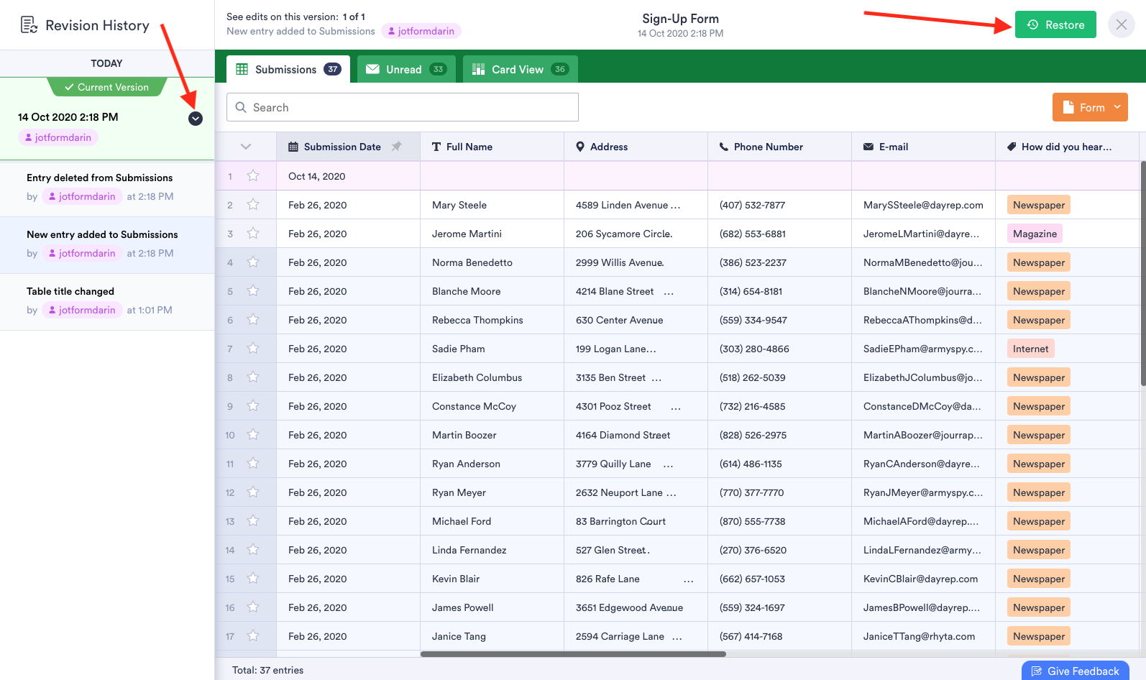
Task: Star the Mary Steele submission row
Action: (253, 205)
